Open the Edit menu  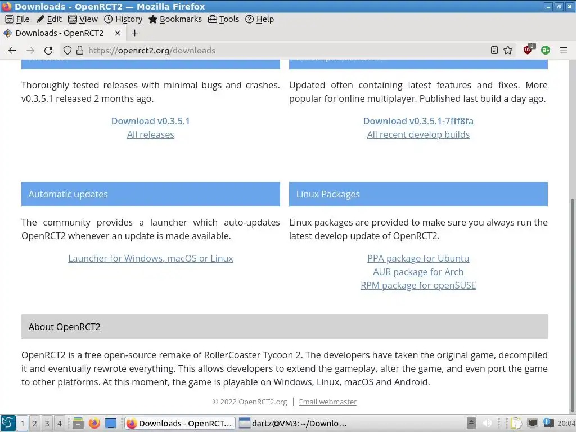point(49,19)
